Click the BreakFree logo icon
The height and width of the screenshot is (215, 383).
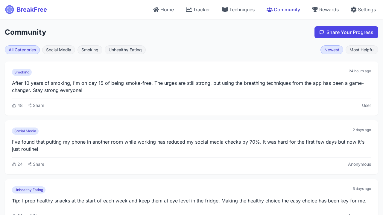coord(10,10)
